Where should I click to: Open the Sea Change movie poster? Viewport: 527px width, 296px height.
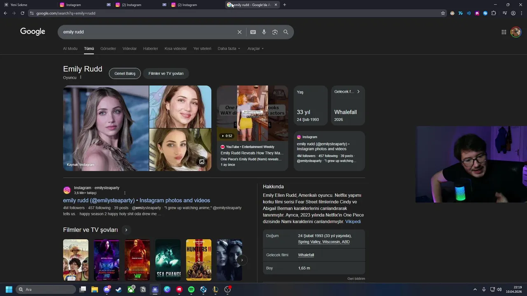[x=168, y=260]
